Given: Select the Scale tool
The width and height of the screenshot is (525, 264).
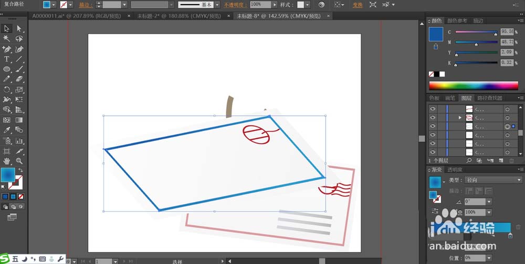Looking at the screenshot, I should pyautogui.click(x=19, y=90).
